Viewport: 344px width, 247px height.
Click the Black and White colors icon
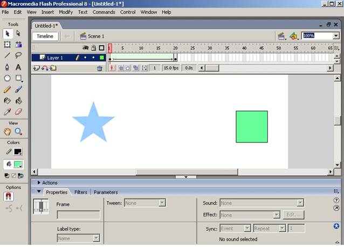7,175
